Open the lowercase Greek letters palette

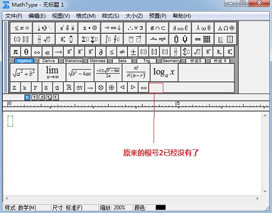(203, 28)
